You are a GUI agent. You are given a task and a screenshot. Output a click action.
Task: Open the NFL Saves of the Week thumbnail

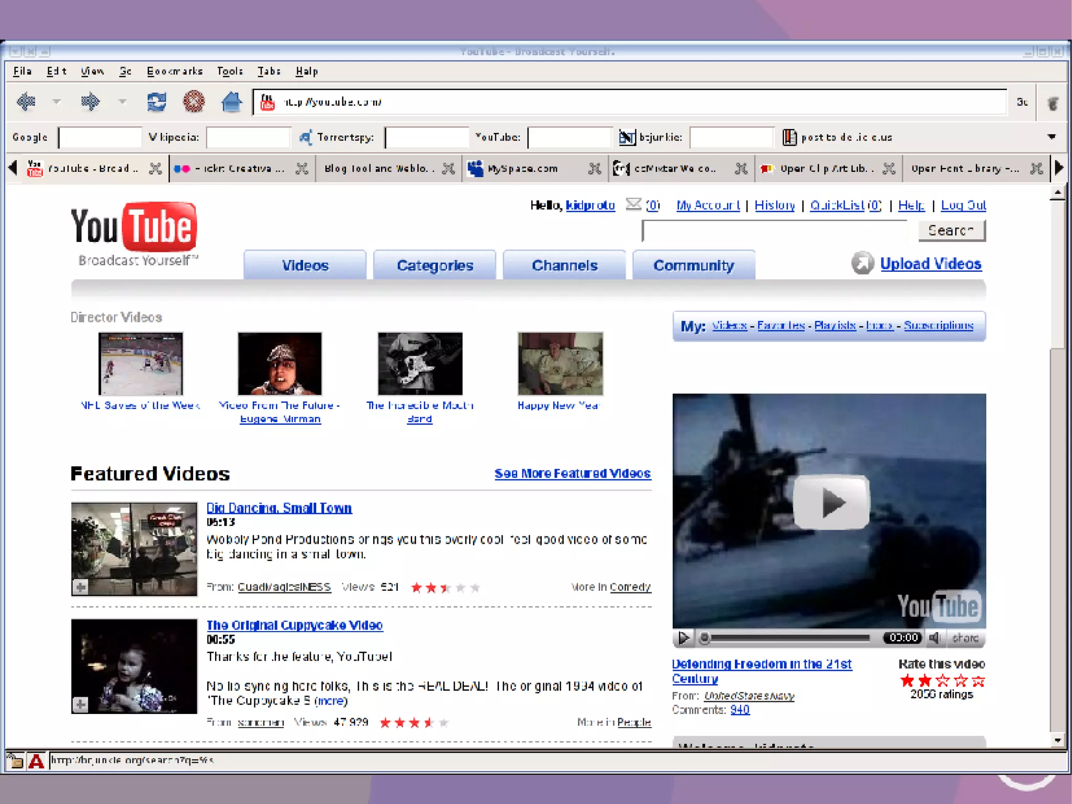pyautogui.click(x=141, y=364)
